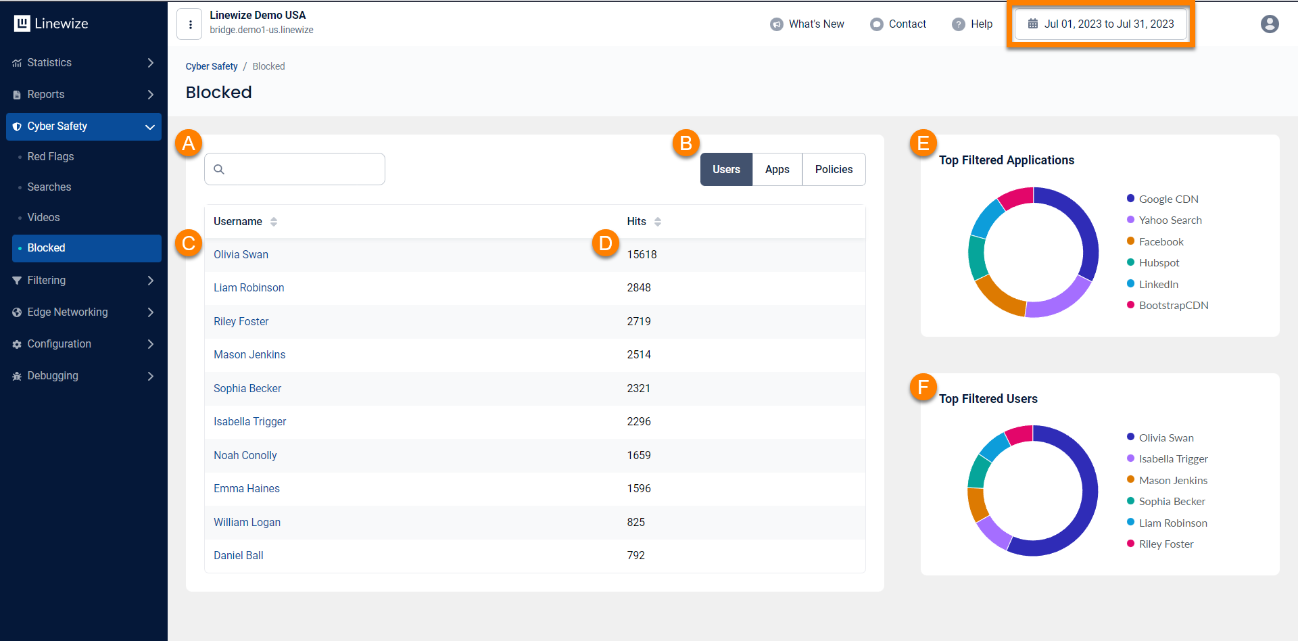Switch to the Apps view

coord(777,170)
